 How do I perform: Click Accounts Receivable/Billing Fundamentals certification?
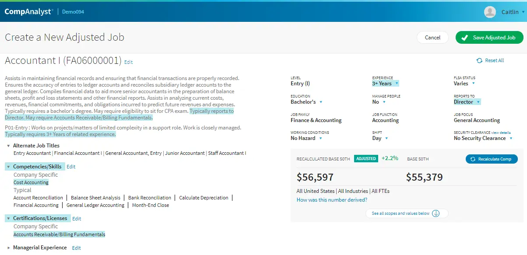(60, 234)
